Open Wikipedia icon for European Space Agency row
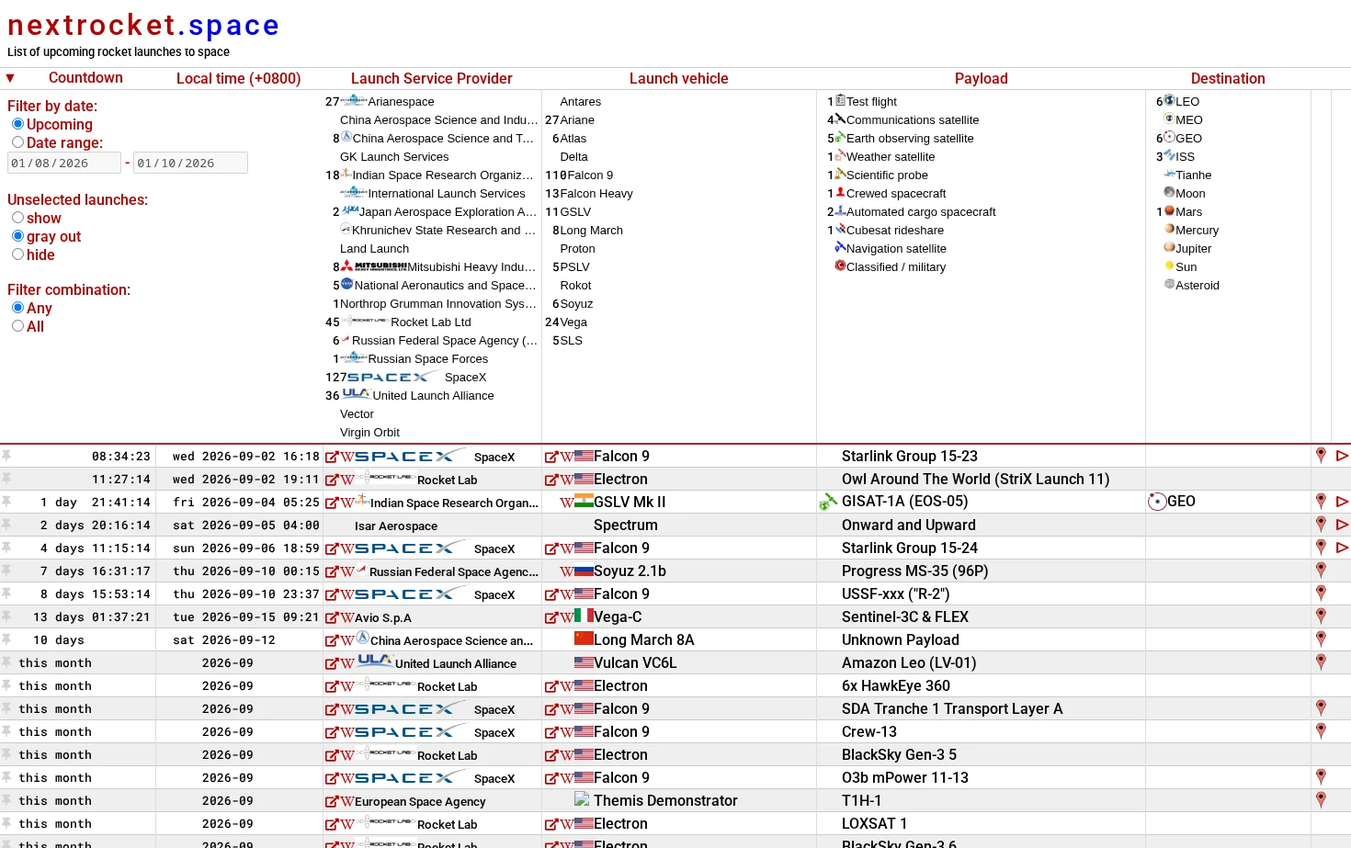This screenshot has height=848, width=1351. (x=347, y=801)
